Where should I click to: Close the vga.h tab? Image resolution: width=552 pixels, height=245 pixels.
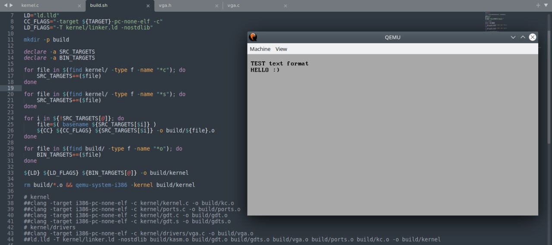pyautogui.click(x=216, y=6)
